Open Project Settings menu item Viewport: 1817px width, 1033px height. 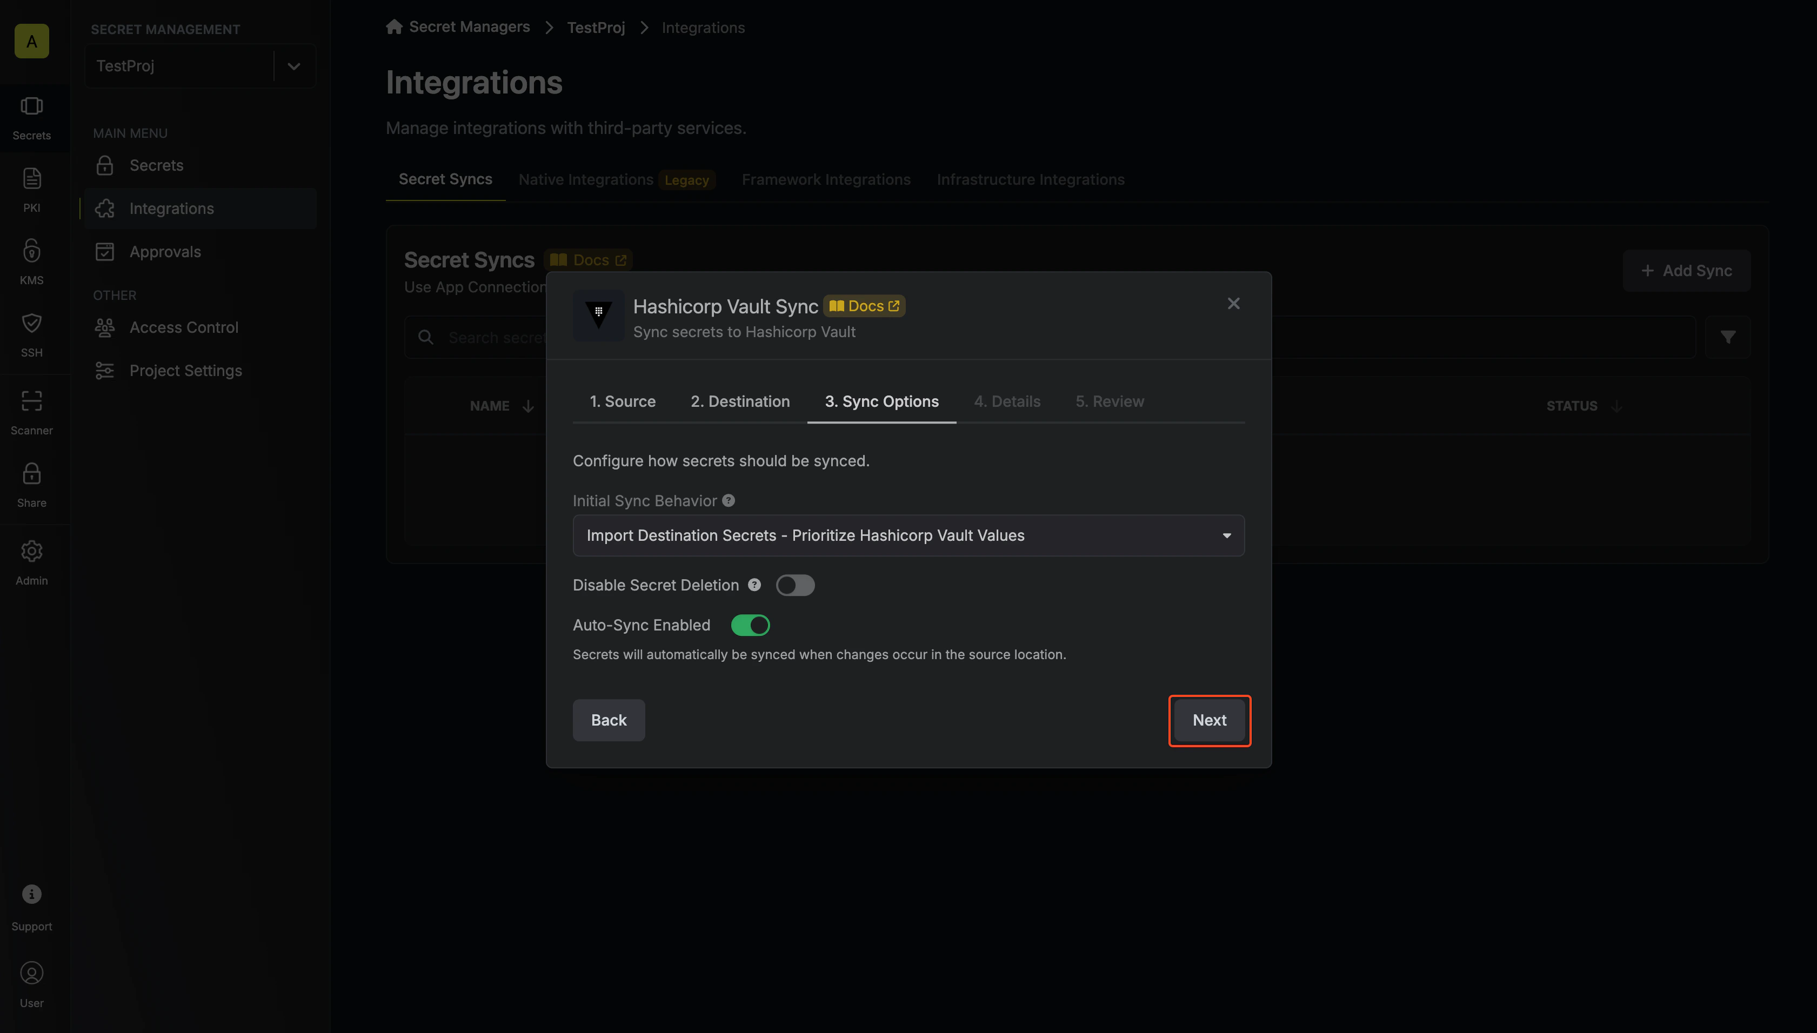click(x=200, y=370)
